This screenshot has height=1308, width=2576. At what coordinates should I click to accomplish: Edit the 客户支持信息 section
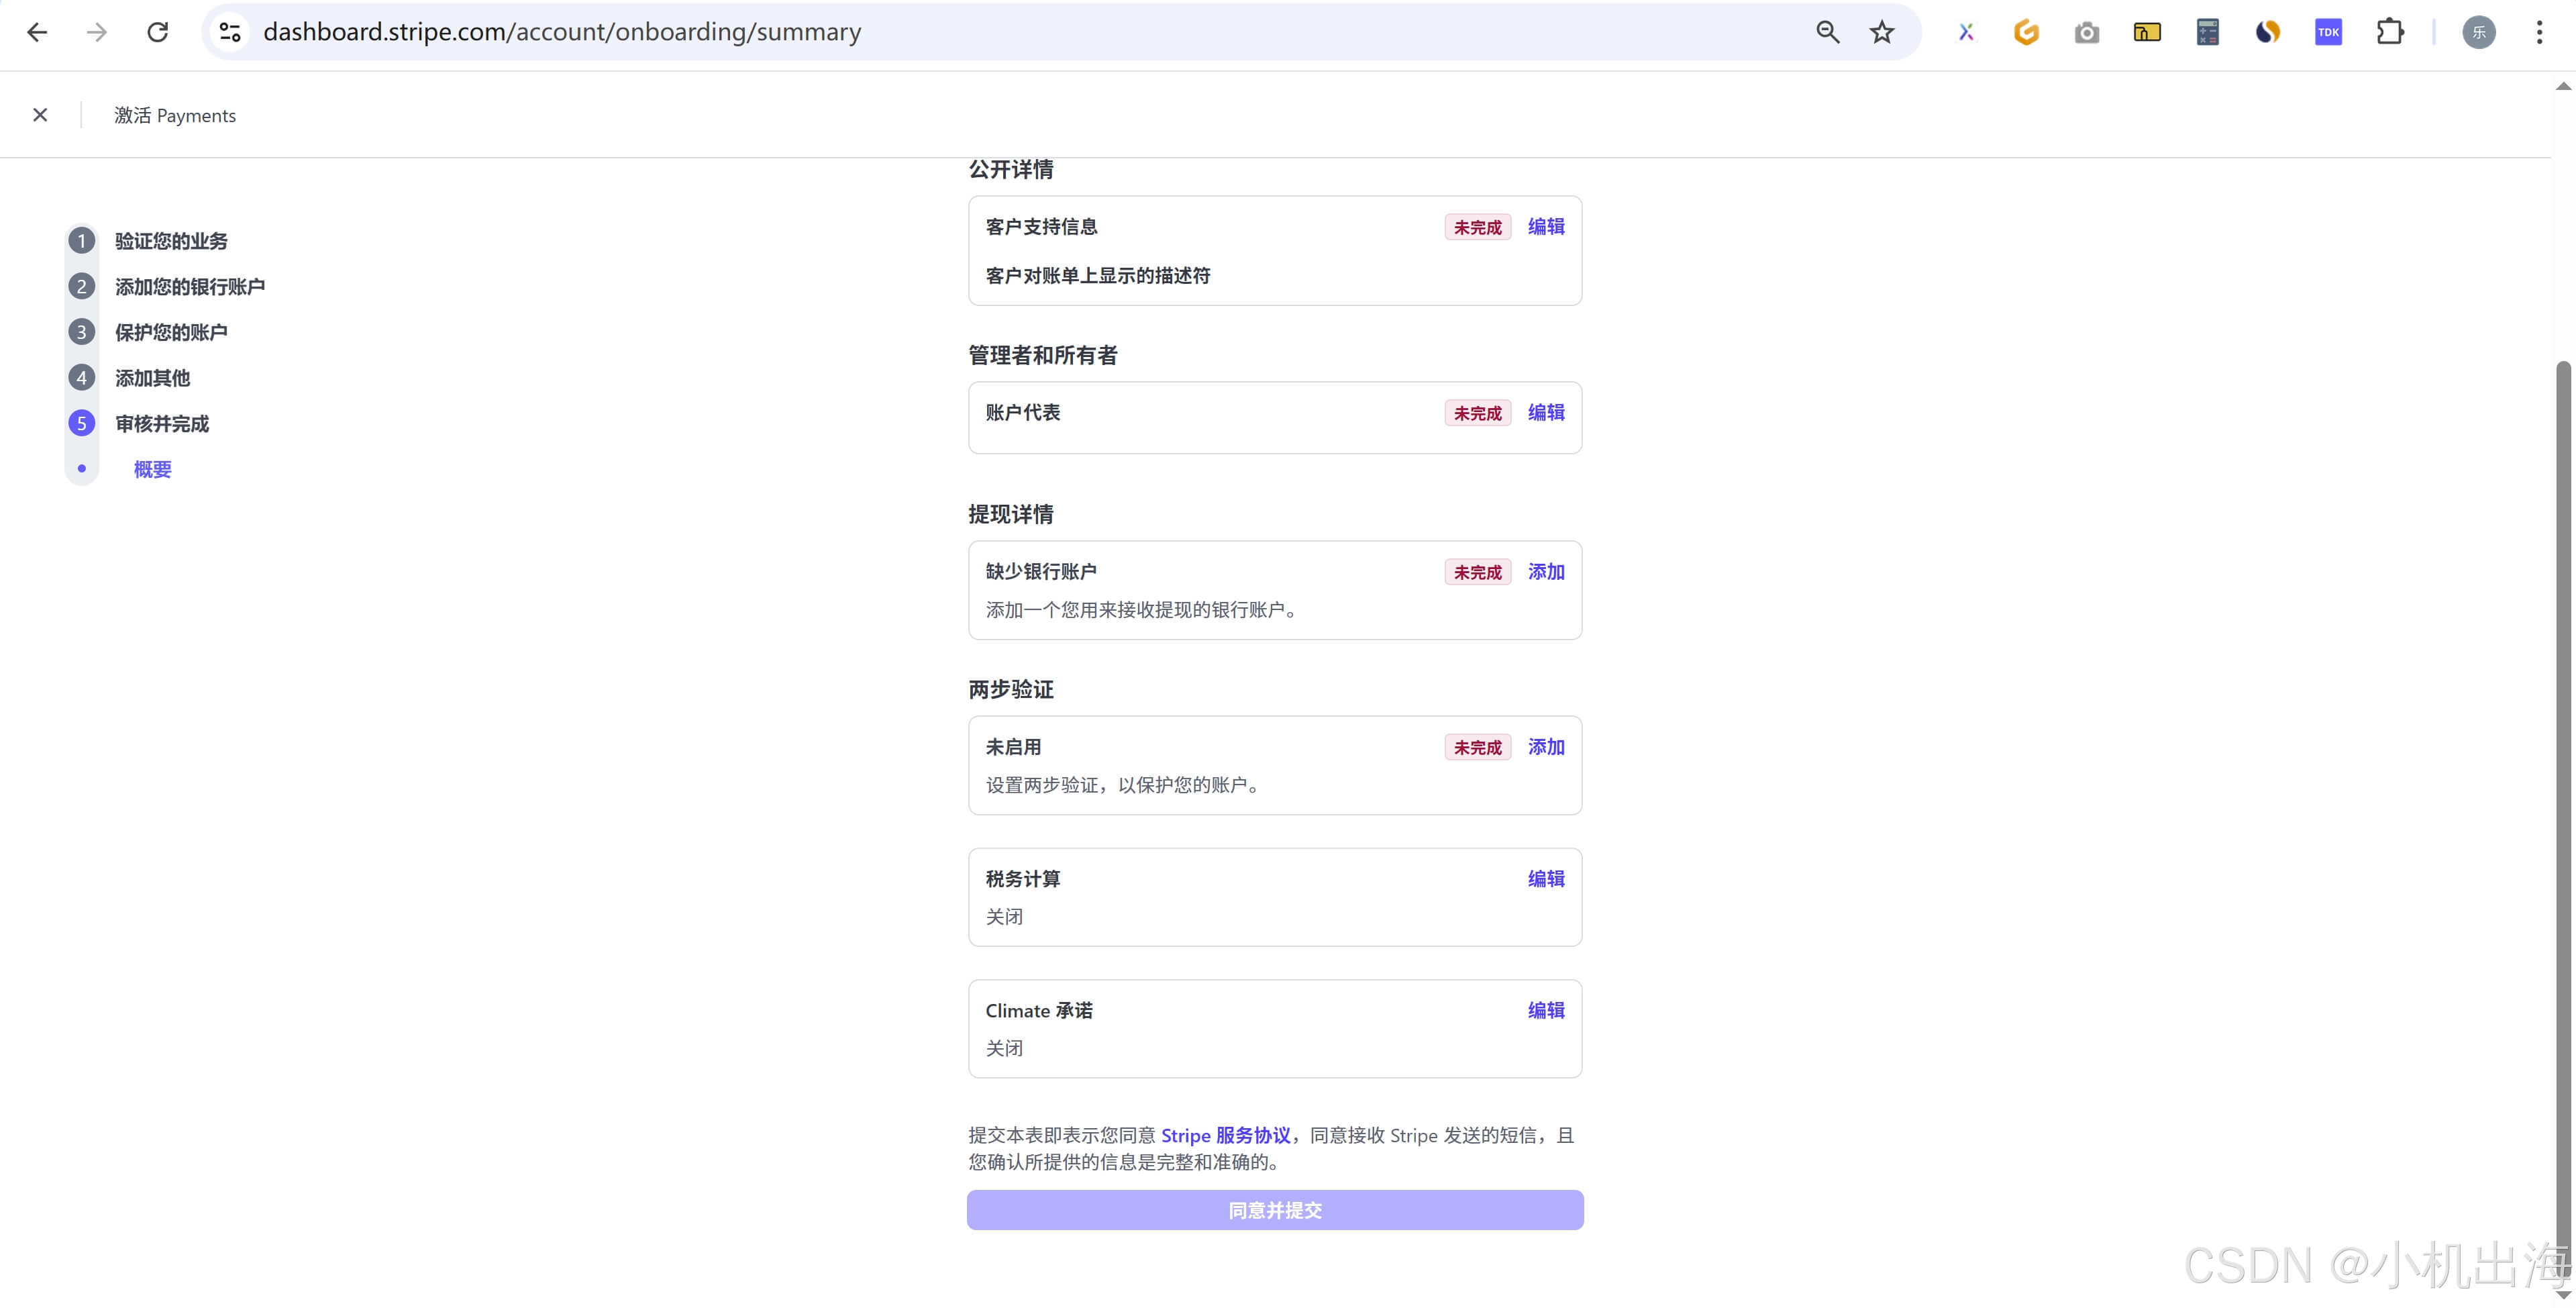click(x=1545, y=227)
